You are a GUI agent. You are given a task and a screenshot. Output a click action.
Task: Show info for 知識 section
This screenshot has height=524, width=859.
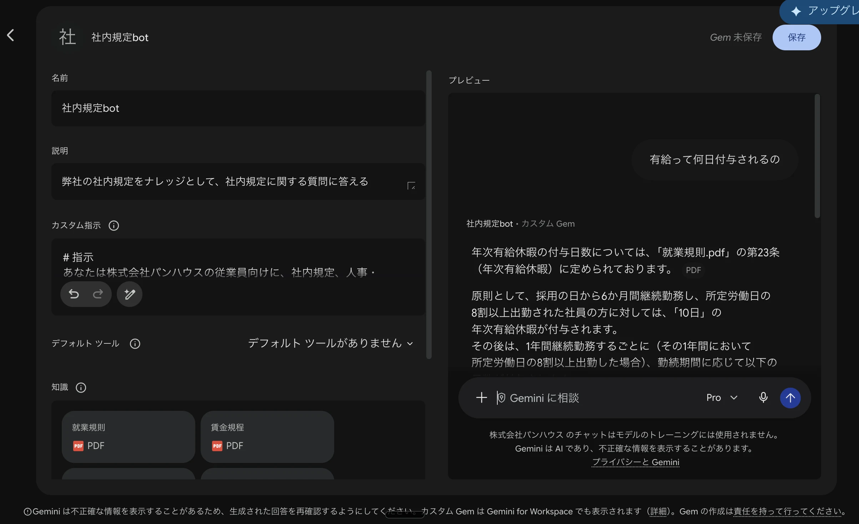click(x=81, y=388)
